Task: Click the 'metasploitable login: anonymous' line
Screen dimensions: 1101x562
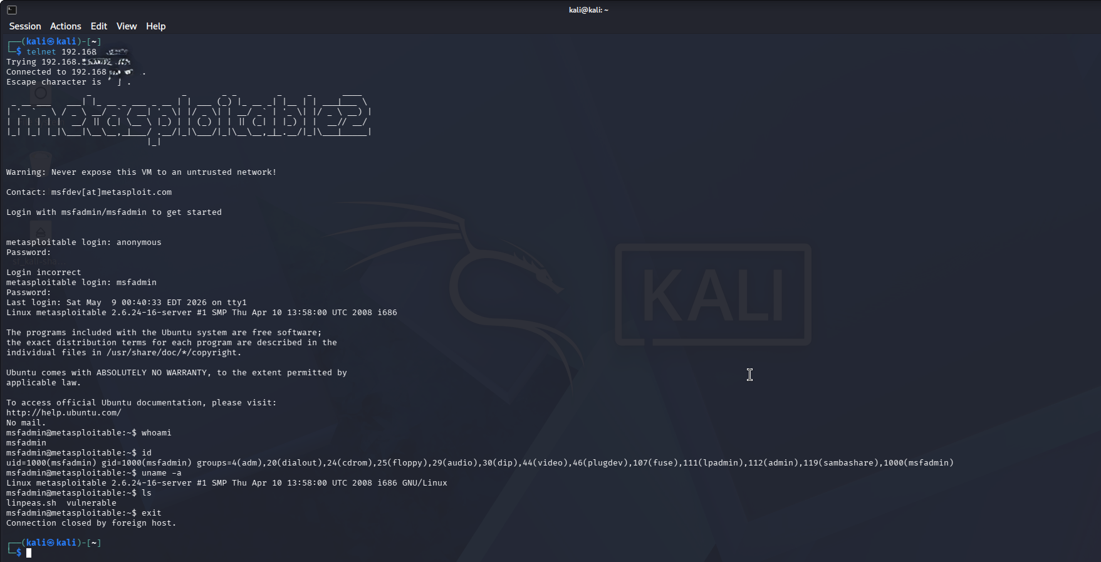Action: point(84,242)
